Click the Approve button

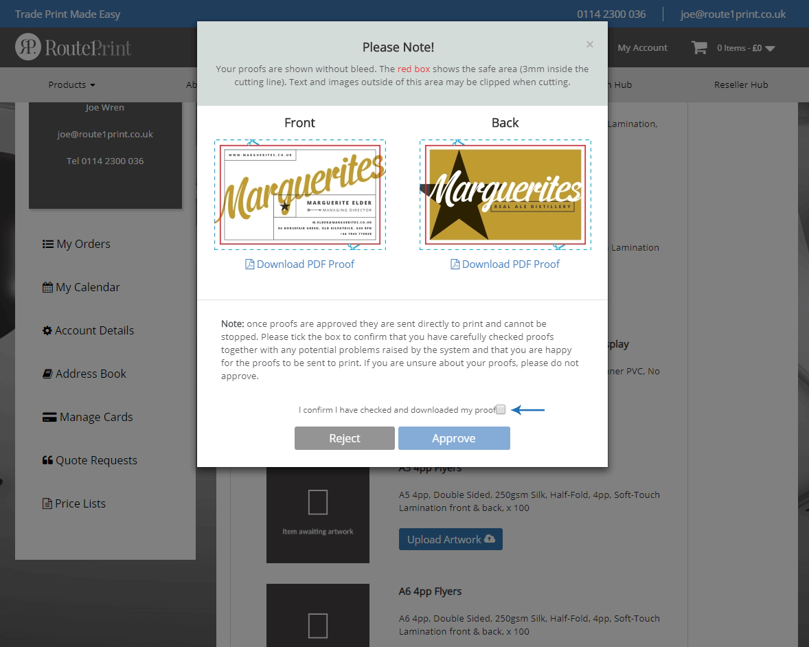454,438
